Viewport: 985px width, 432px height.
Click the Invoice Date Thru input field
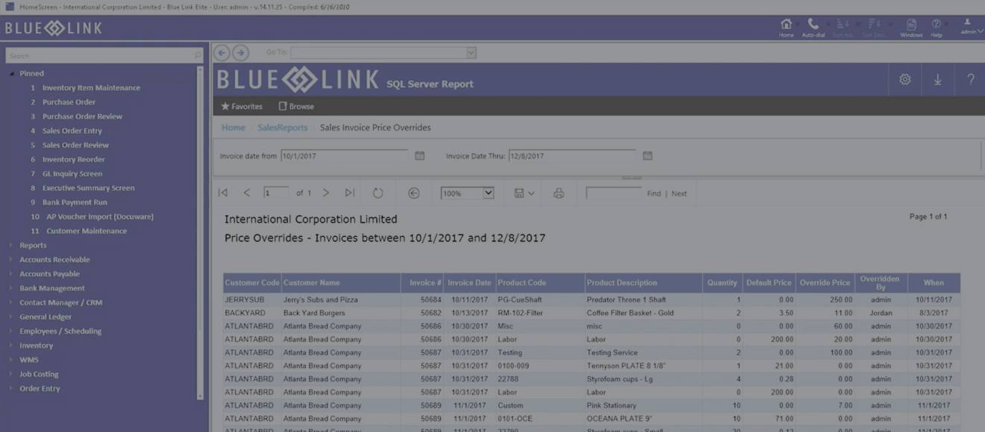pyautogui.click(x=572, y=156)
